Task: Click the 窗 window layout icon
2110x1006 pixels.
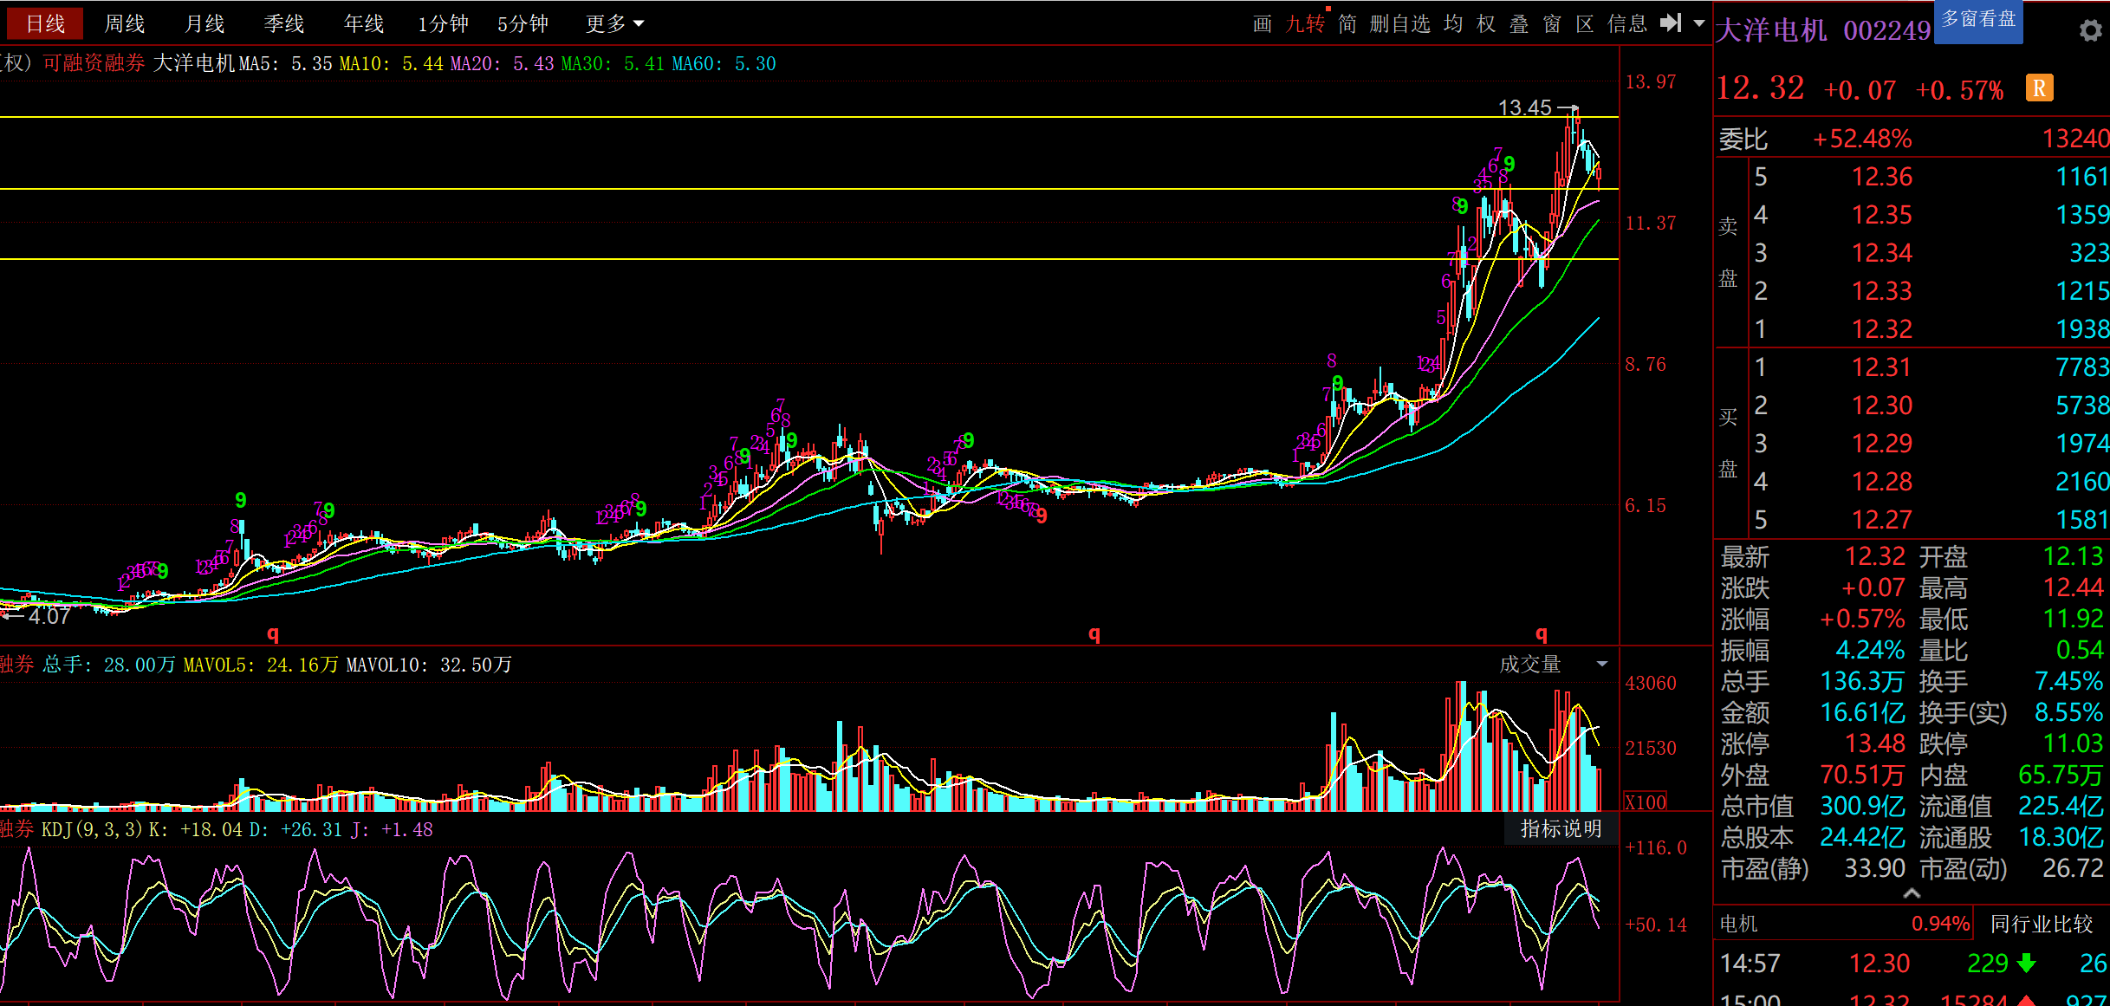Action: coord(1552,24)
